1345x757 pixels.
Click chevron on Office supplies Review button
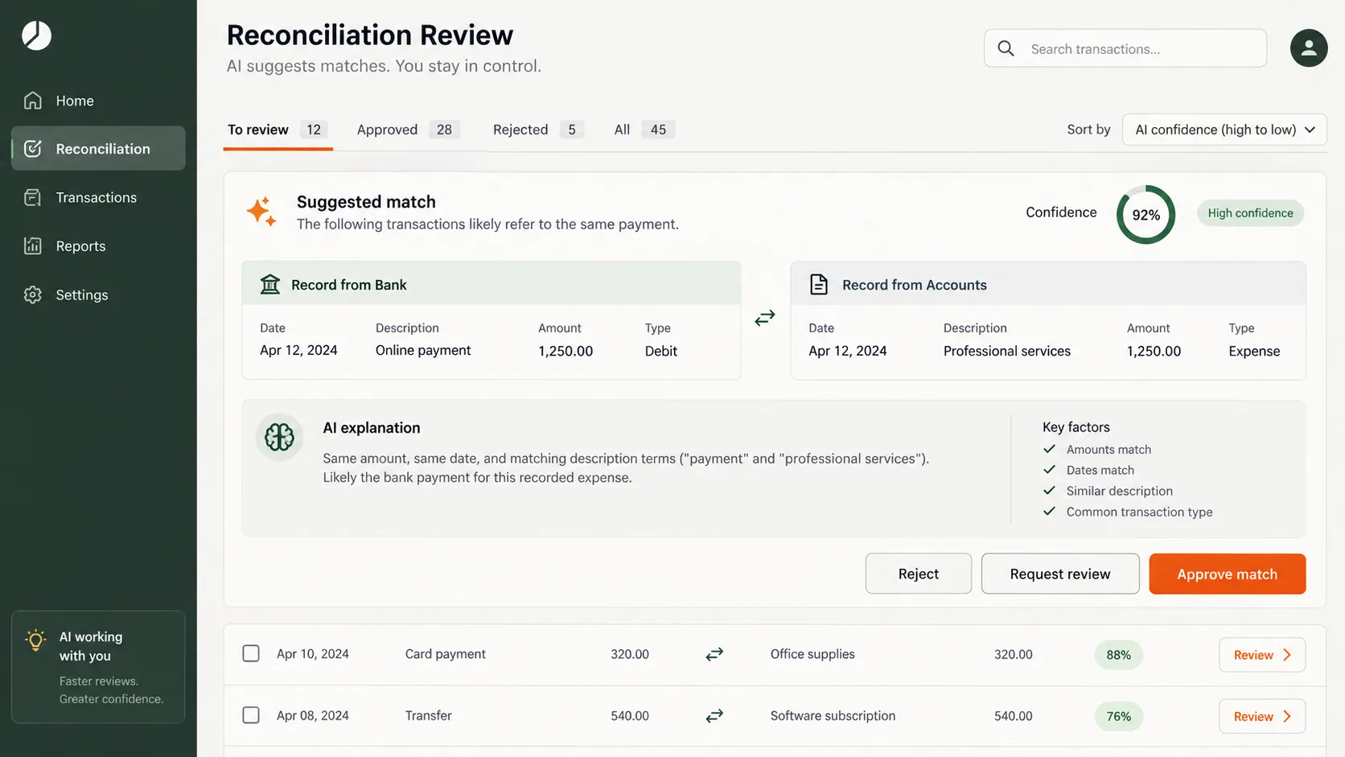click(1287, 655)
